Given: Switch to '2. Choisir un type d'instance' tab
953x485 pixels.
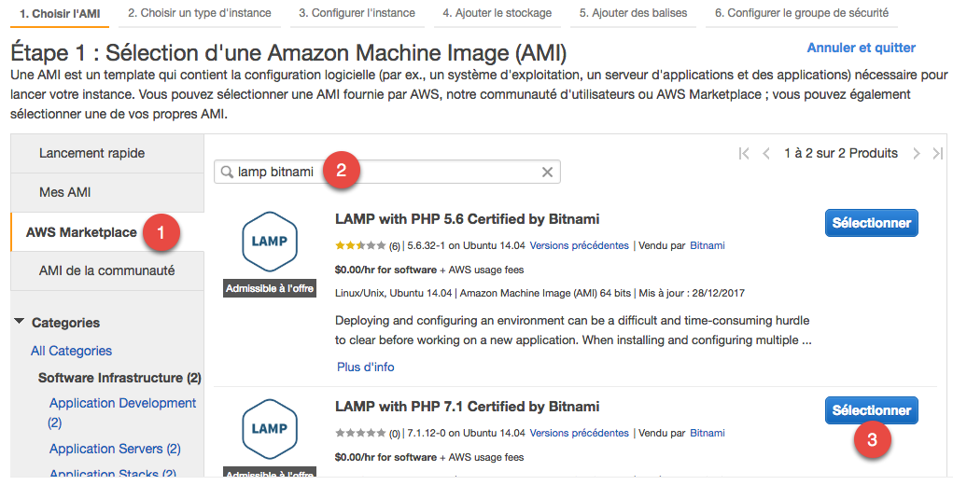Looking at the screenshot, I should (x=200, y=13).
